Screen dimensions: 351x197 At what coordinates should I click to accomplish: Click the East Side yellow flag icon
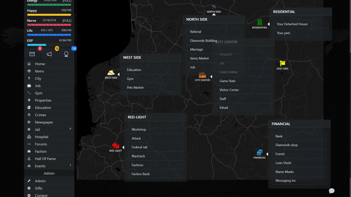(x=282, y=63)
